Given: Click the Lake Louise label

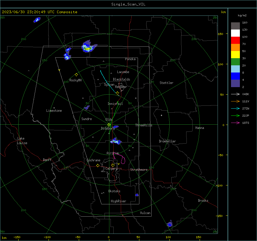Looking at the screenshot, I should (x=22, y=141).
